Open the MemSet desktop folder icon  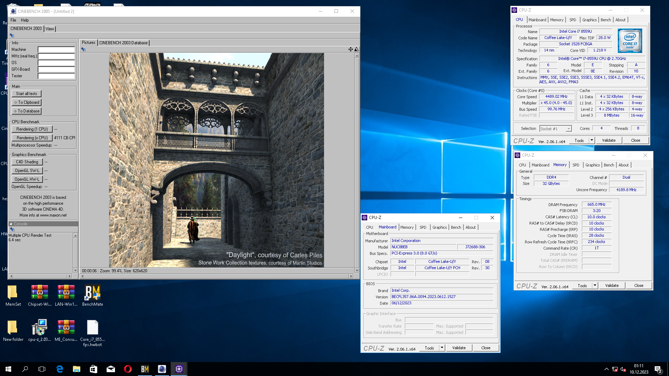coord(13,295)
